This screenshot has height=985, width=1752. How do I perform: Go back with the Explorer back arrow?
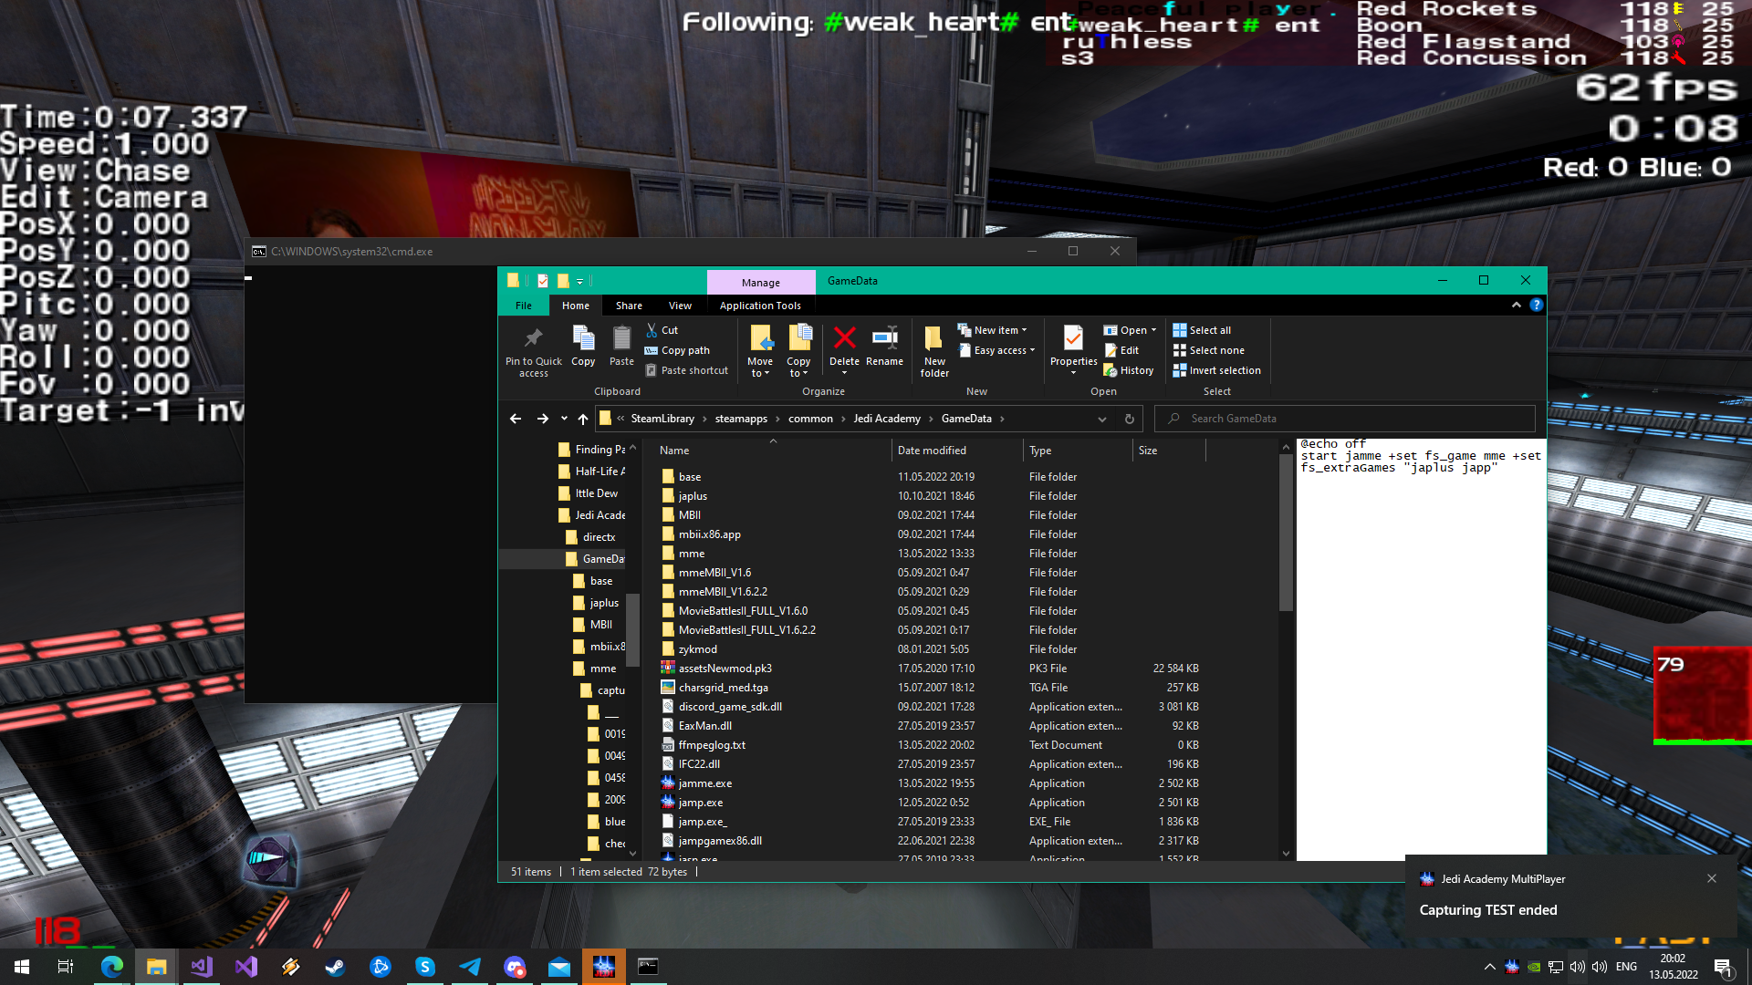516,419
